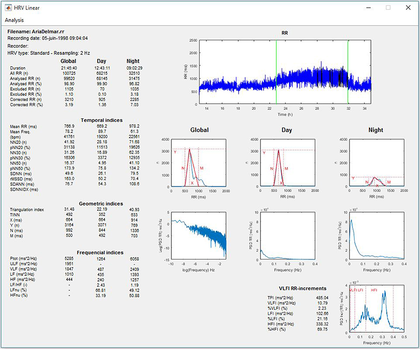Click Day duration value 12:43:11

pyautogui.click(x=102, y=68)
